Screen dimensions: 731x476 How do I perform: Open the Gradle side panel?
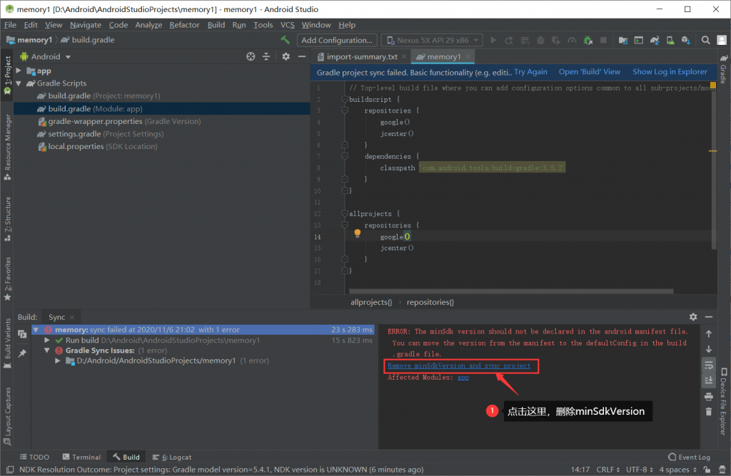tap(723, 70)
